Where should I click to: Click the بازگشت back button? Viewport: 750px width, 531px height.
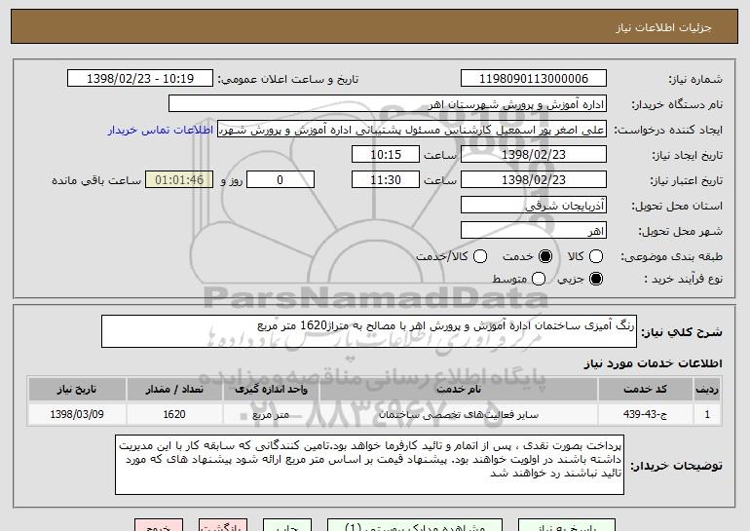pos(223,525)
